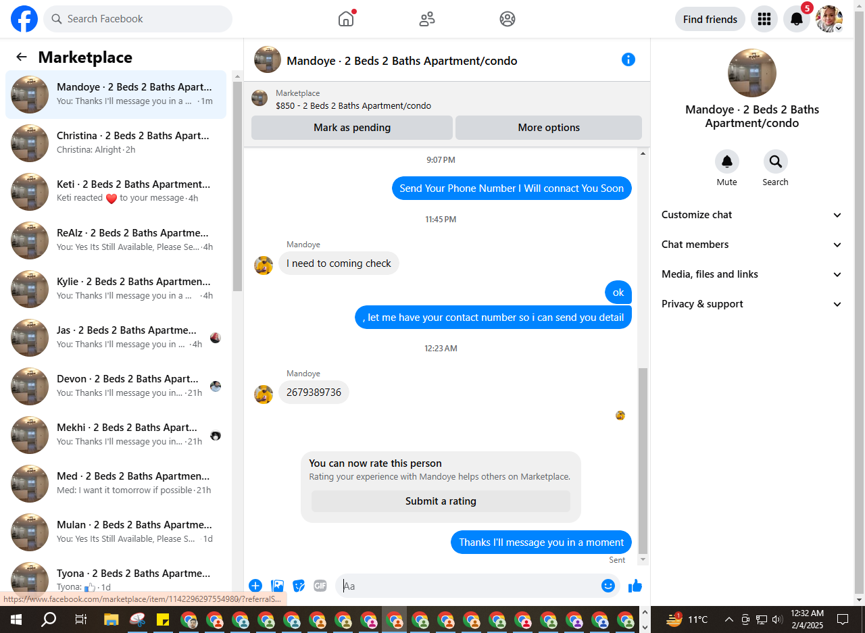Open the 11°C weather widget
The image size is (865, 633).
coord(687,619)
